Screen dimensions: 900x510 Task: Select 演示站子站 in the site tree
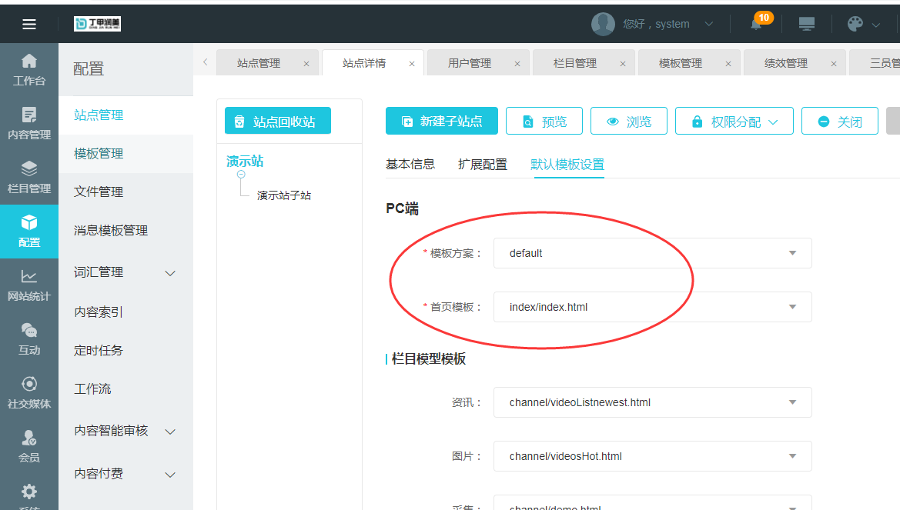point(284,195)
